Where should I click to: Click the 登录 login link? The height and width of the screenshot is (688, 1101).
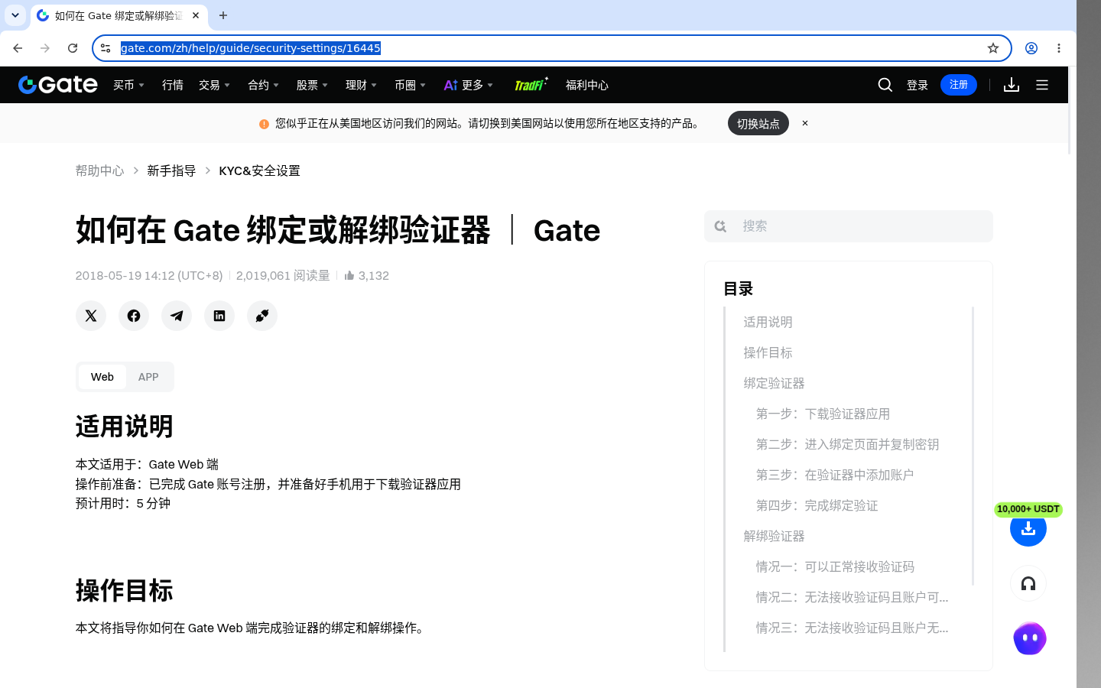pyautogui.click(x=917, y=85)
